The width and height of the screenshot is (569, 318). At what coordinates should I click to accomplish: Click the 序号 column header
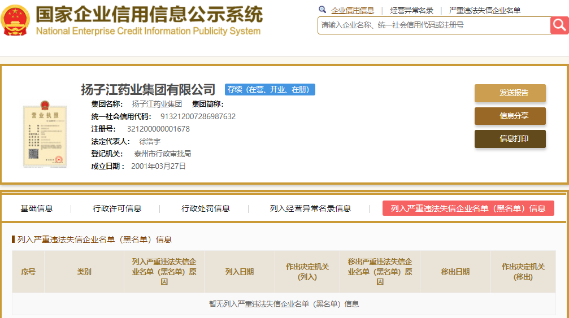(28, 272)
